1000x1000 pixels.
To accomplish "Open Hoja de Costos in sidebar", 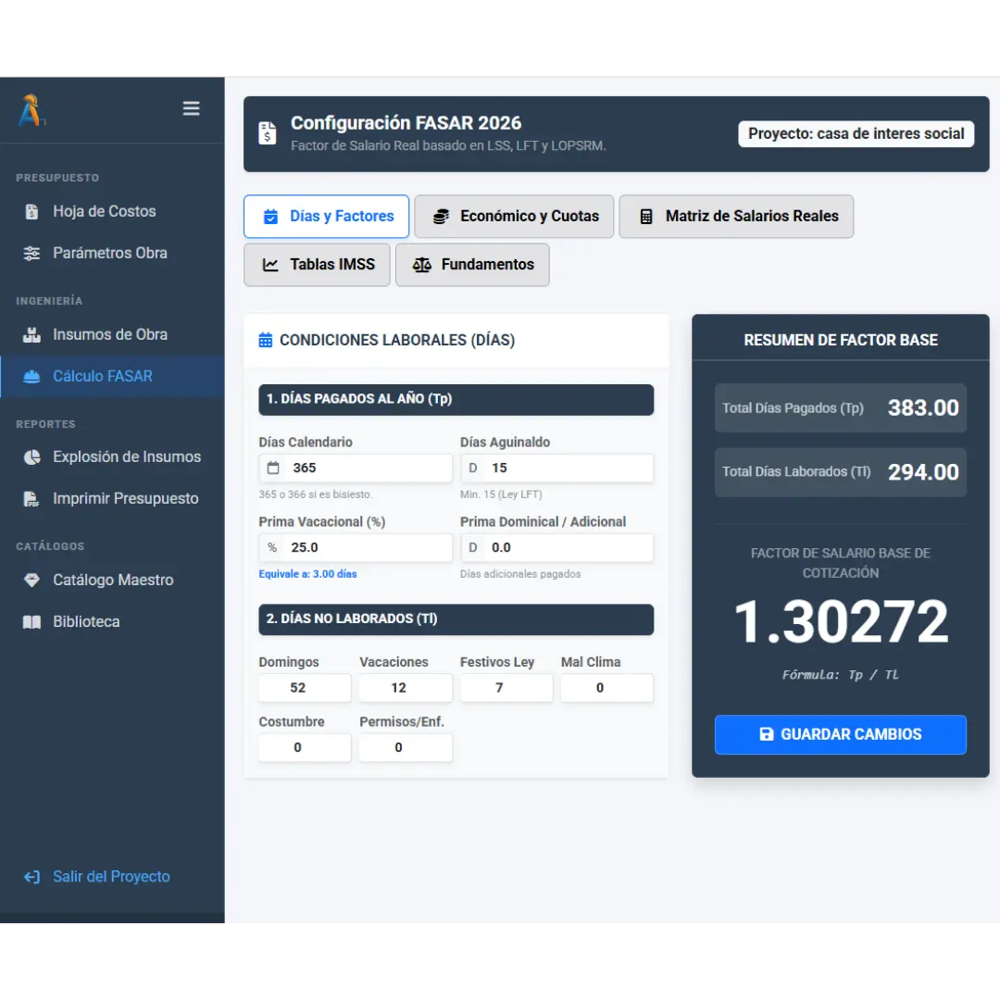I will [x=112, y=212].
